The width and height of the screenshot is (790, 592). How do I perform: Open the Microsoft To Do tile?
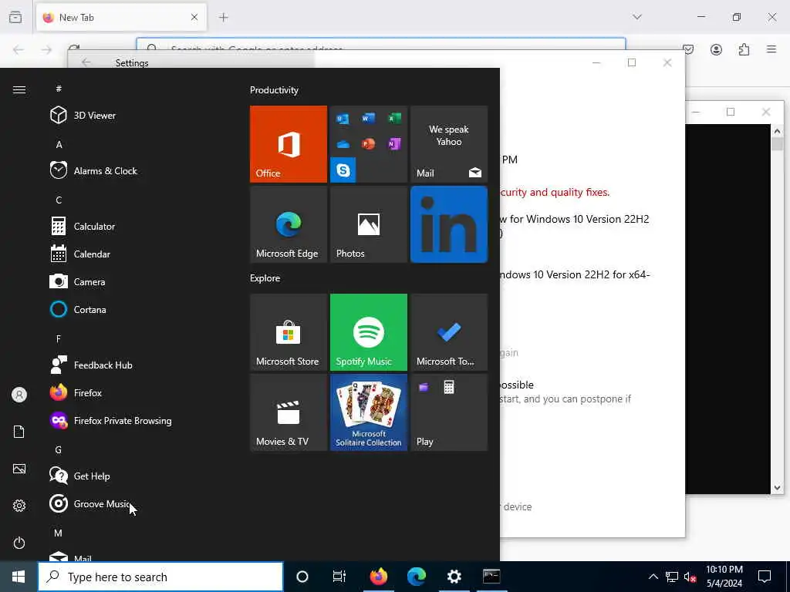click(x=449, y=332)
